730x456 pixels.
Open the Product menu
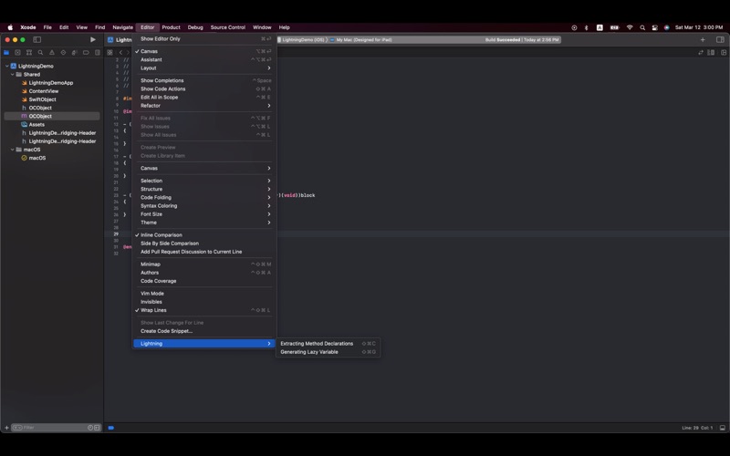pyautogui.click(x=171, y=27)
